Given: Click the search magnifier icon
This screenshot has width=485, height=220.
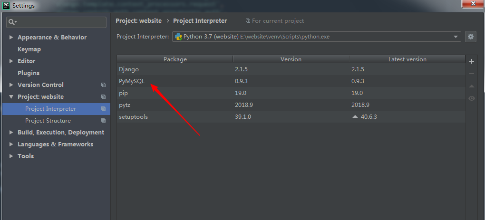Looking at the screenshot, I should (12, 22).
